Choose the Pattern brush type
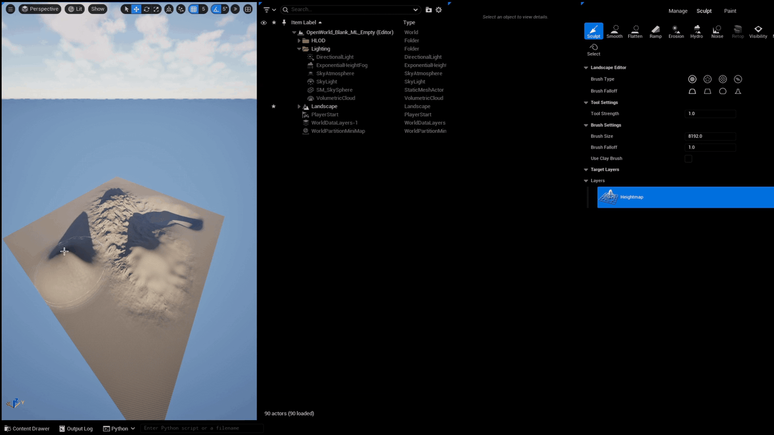 [722, 79]
